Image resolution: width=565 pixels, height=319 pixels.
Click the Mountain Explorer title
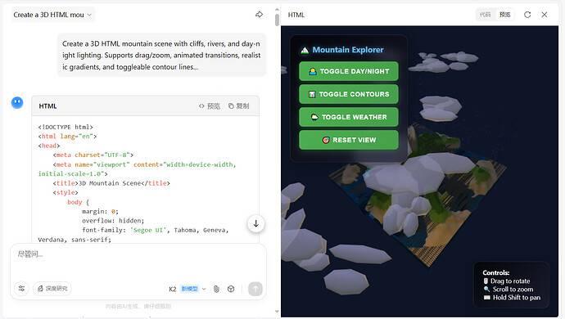tap(348, 50)
